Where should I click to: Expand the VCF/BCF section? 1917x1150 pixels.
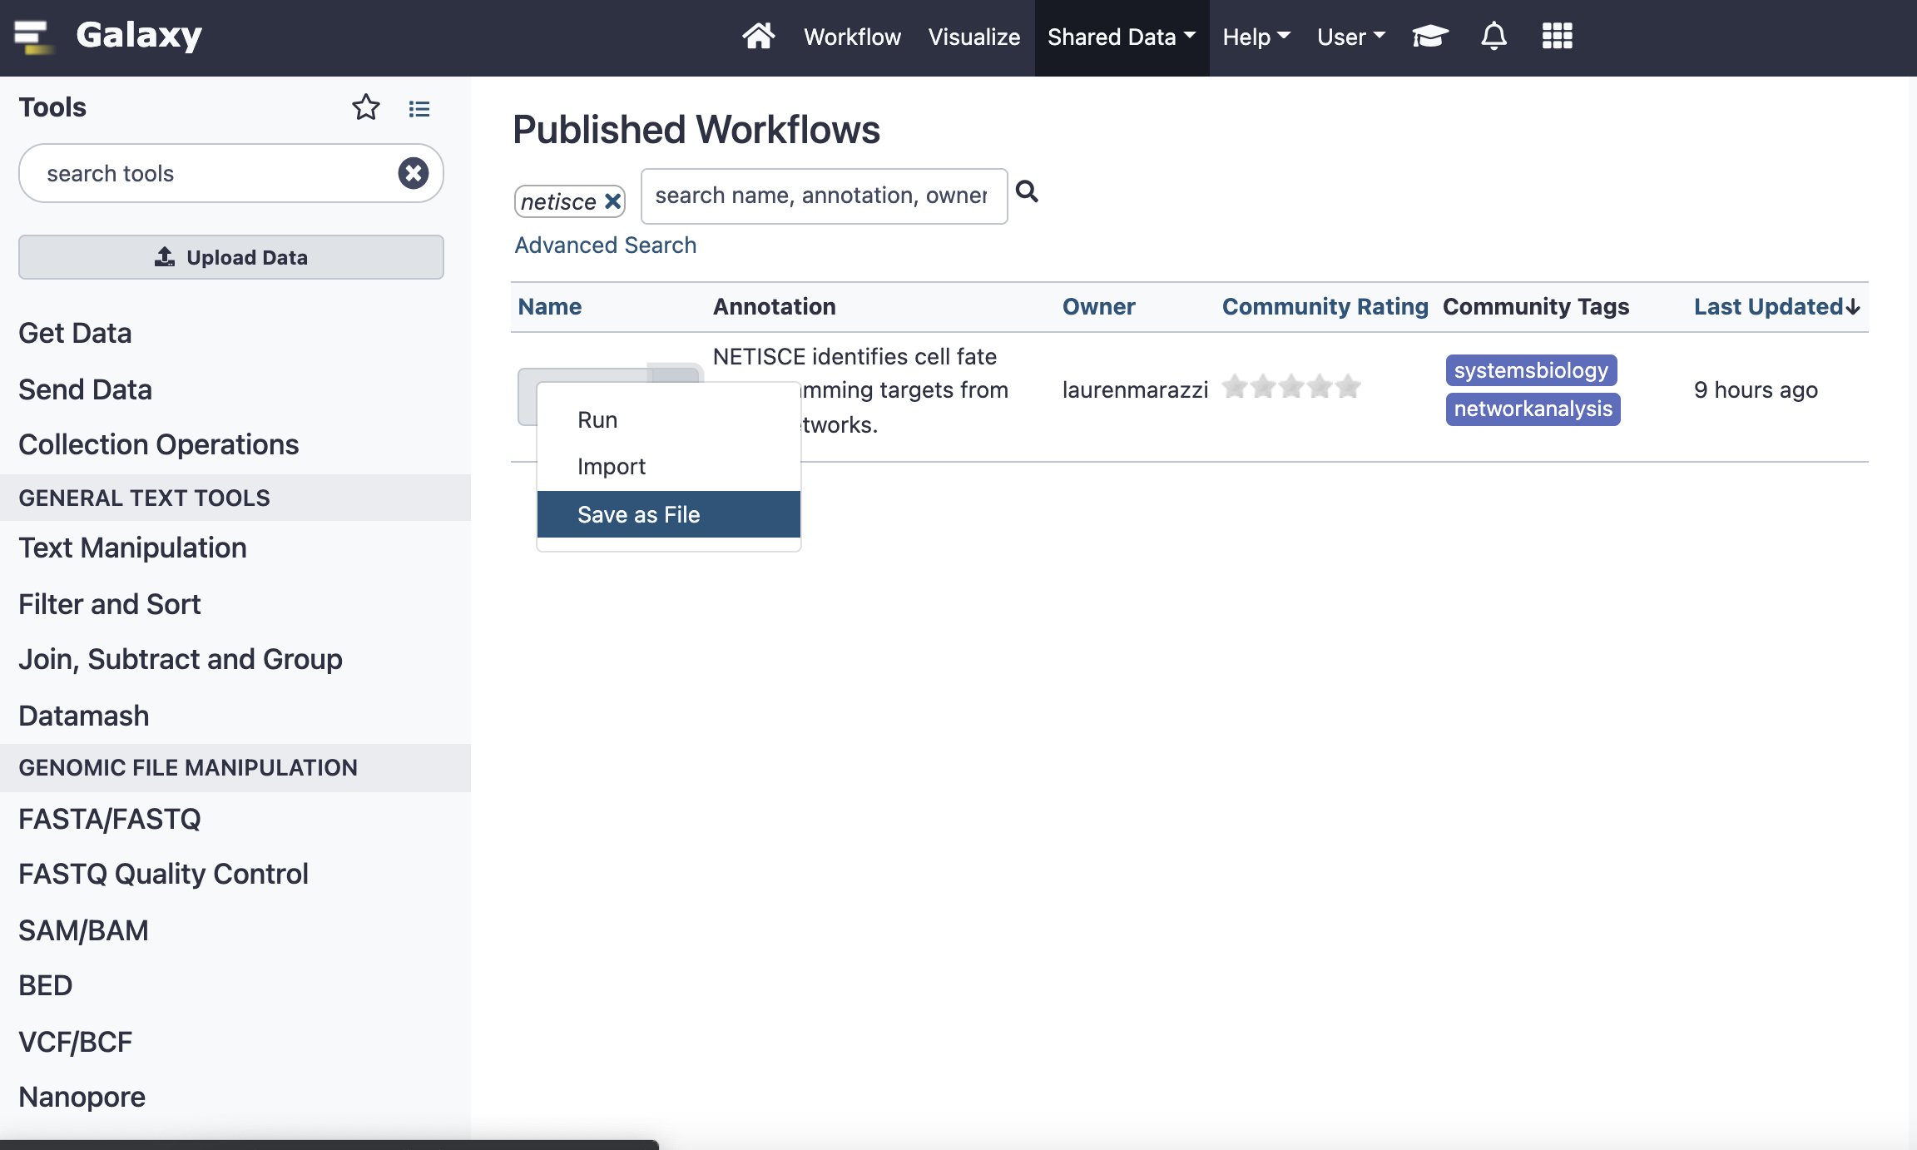tap(75, 1042)
